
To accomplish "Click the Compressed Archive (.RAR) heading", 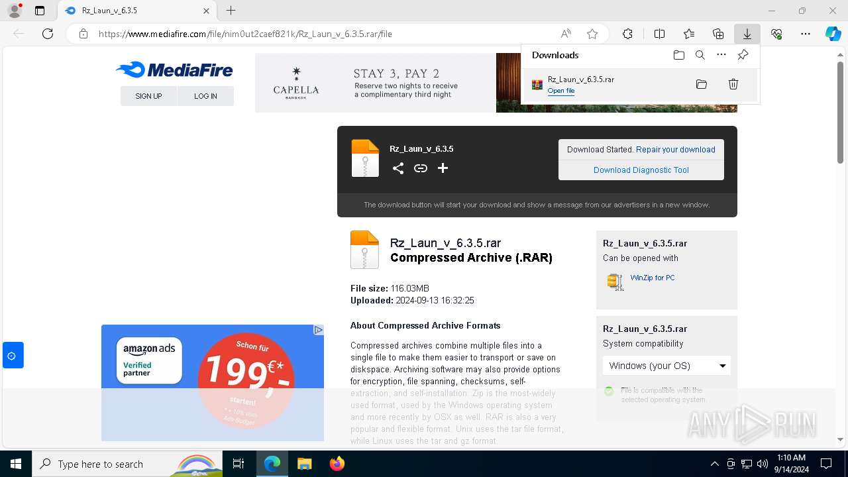I will (471, 258).
